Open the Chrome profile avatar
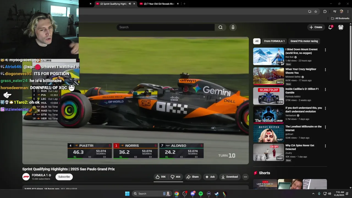The image size is (352, 198). click(x=341, y=12)
